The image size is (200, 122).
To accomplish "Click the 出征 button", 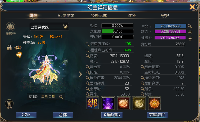I will (x=26, y=115).
